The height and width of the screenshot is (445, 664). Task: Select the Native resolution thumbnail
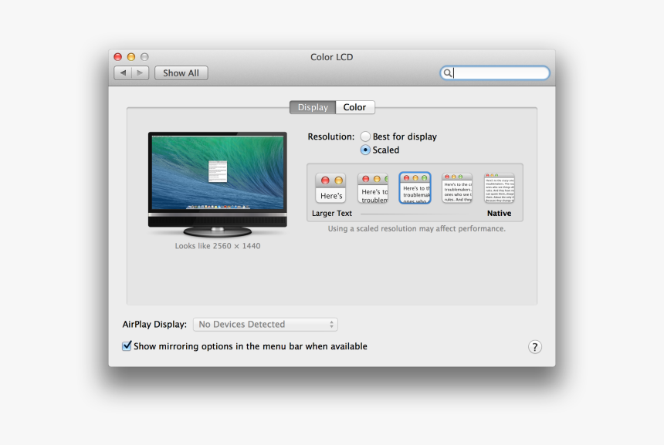point(499,187)
